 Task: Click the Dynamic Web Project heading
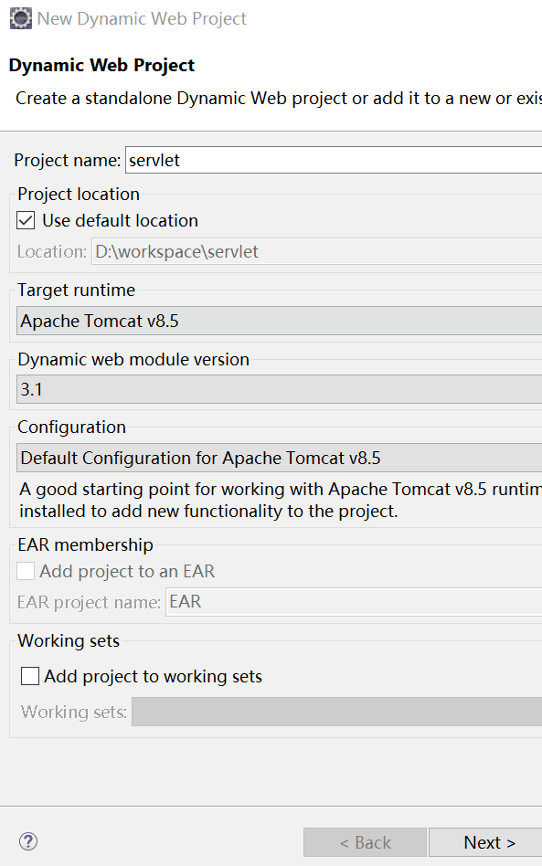[x=101, y=65]
